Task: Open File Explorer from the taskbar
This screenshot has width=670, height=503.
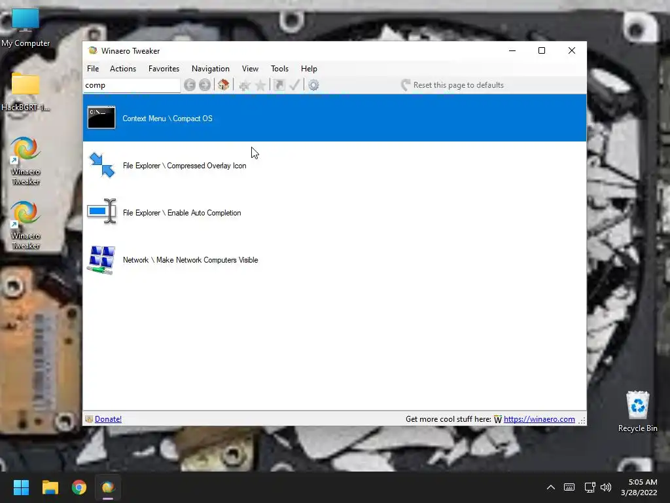Action: point(50,487)
